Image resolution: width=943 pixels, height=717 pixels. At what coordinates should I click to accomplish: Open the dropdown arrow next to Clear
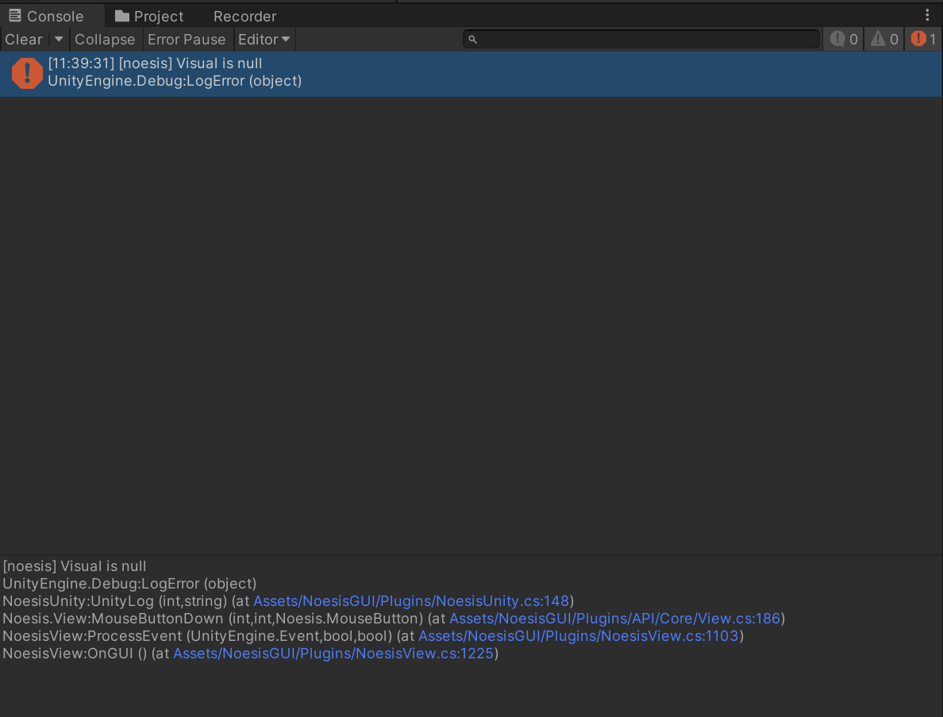(59, 39)
